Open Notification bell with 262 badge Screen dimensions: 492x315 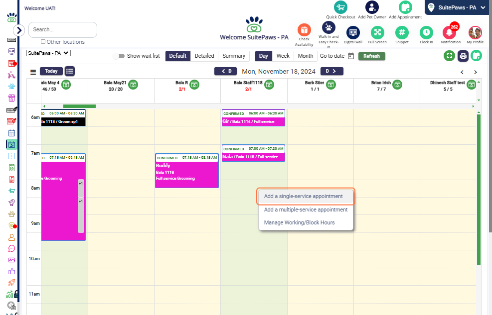(x=450, y=32)
